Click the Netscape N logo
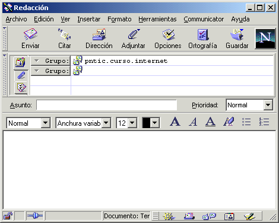Screen dimensions: 279x223 (x=265, y=39)
